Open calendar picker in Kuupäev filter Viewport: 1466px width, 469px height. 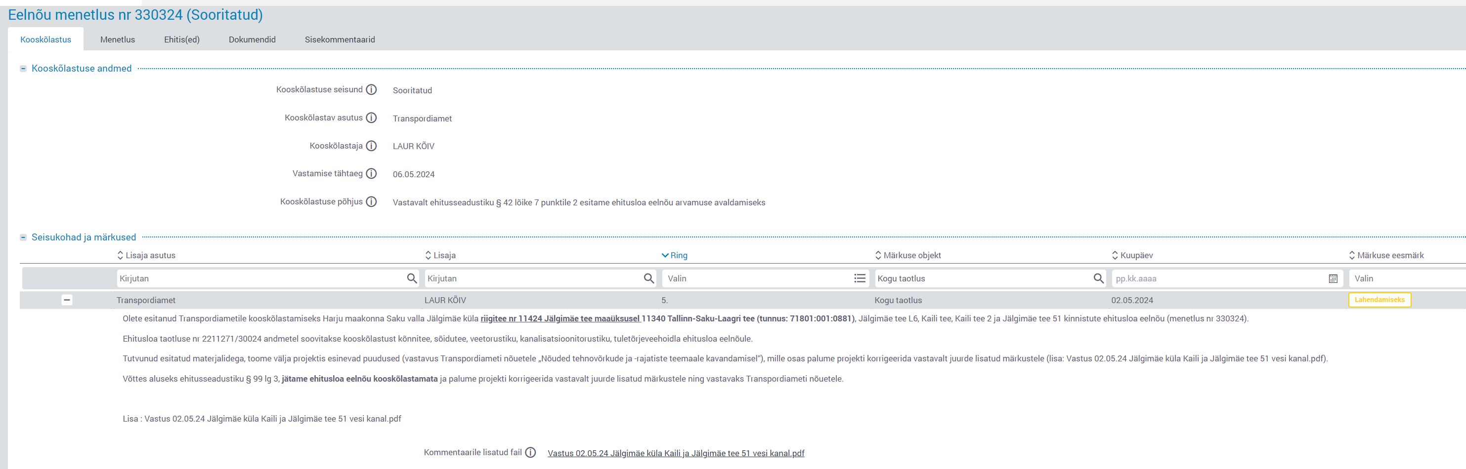pos(1333,278)
